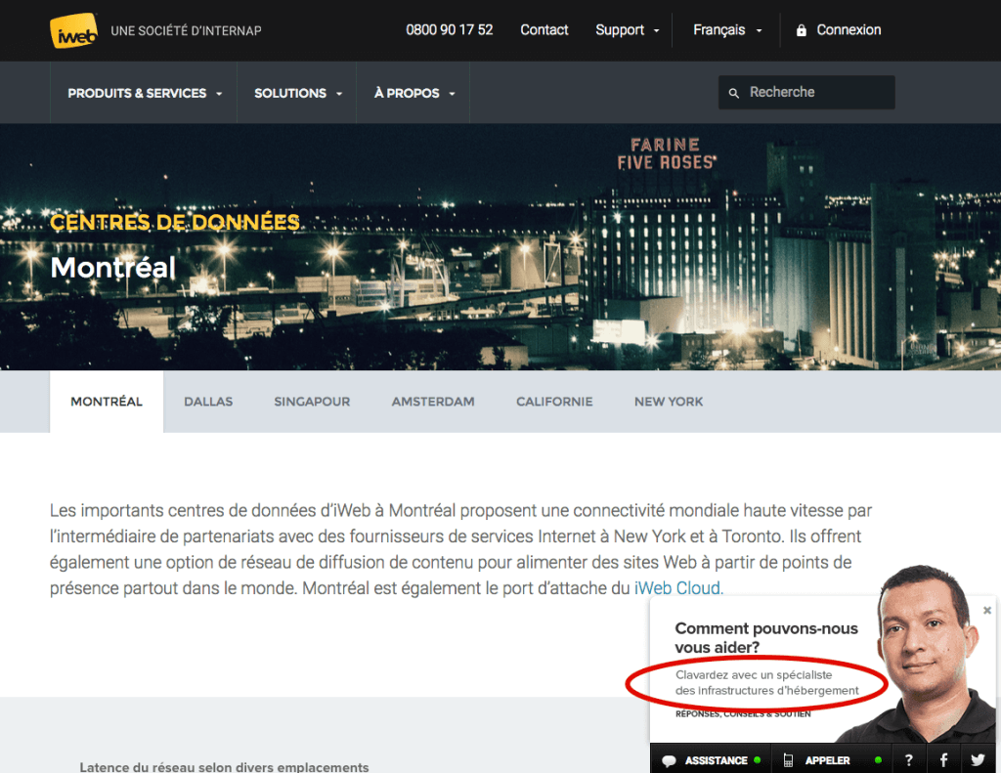Click the Appeler button

point(833,759)
